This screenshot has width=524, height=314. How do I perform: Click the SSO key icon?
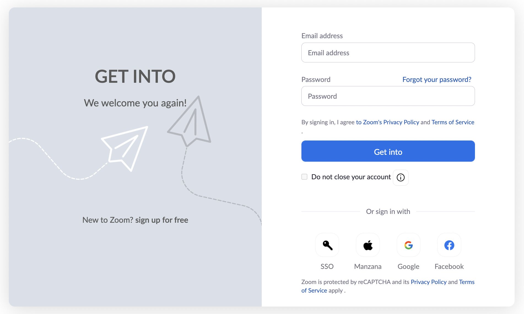[x=327, y=245]
